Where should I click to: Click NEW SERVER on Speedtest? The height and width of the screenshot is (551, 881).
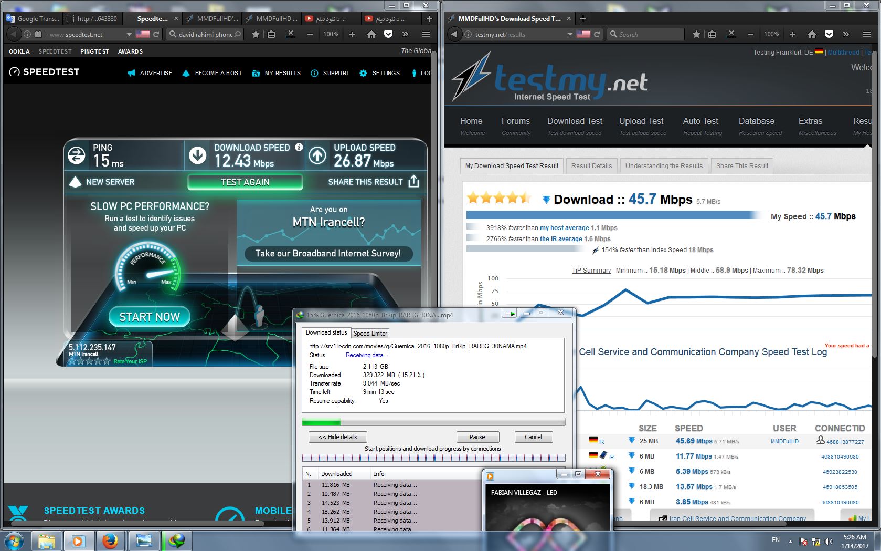102,182
